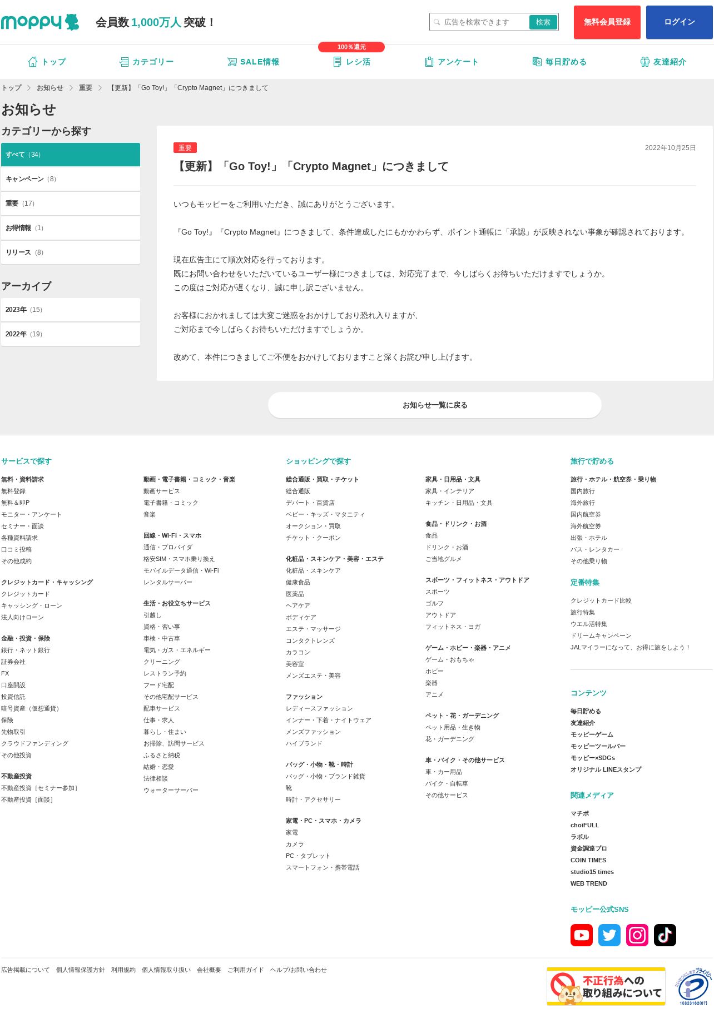This screenshot has height=1028, width=714.
Task: Click the moppy logo
Action: pos(40,22)
